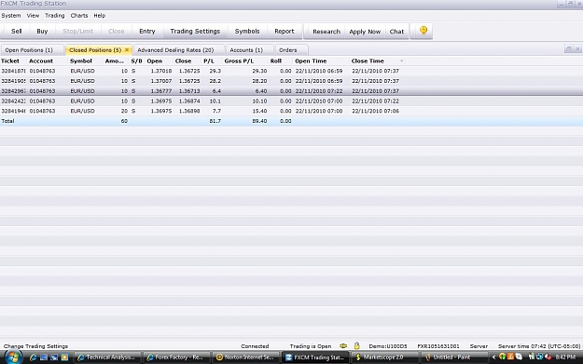This screenshot has height=364, width=583.
Task: Sort by the S/B column header
Action: coord(136,61)
